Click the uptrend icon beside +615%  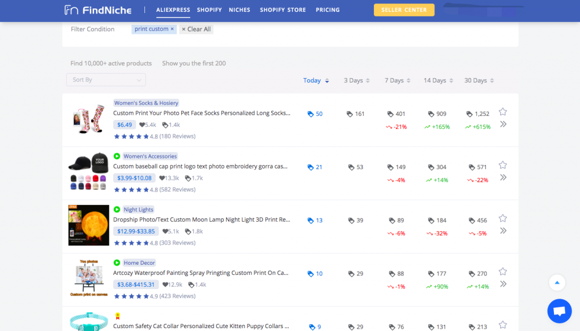pyautogui.click(x=468, y=127)
